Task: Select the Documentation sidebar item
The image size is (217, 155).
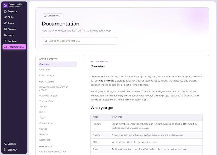Action: tap(14, 47)
